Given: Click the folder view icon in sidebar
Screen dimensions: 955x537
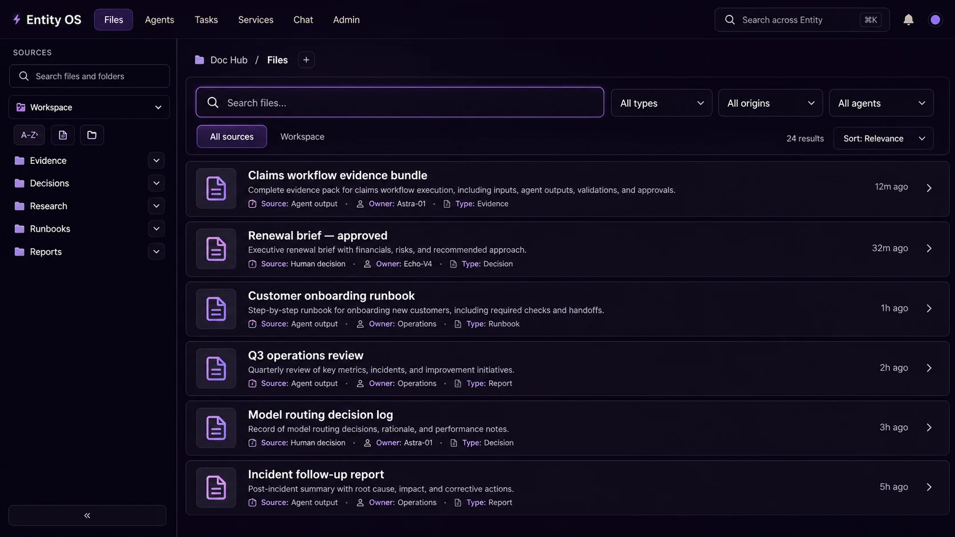Looking at the screenshot, I should tap(92, 135).
